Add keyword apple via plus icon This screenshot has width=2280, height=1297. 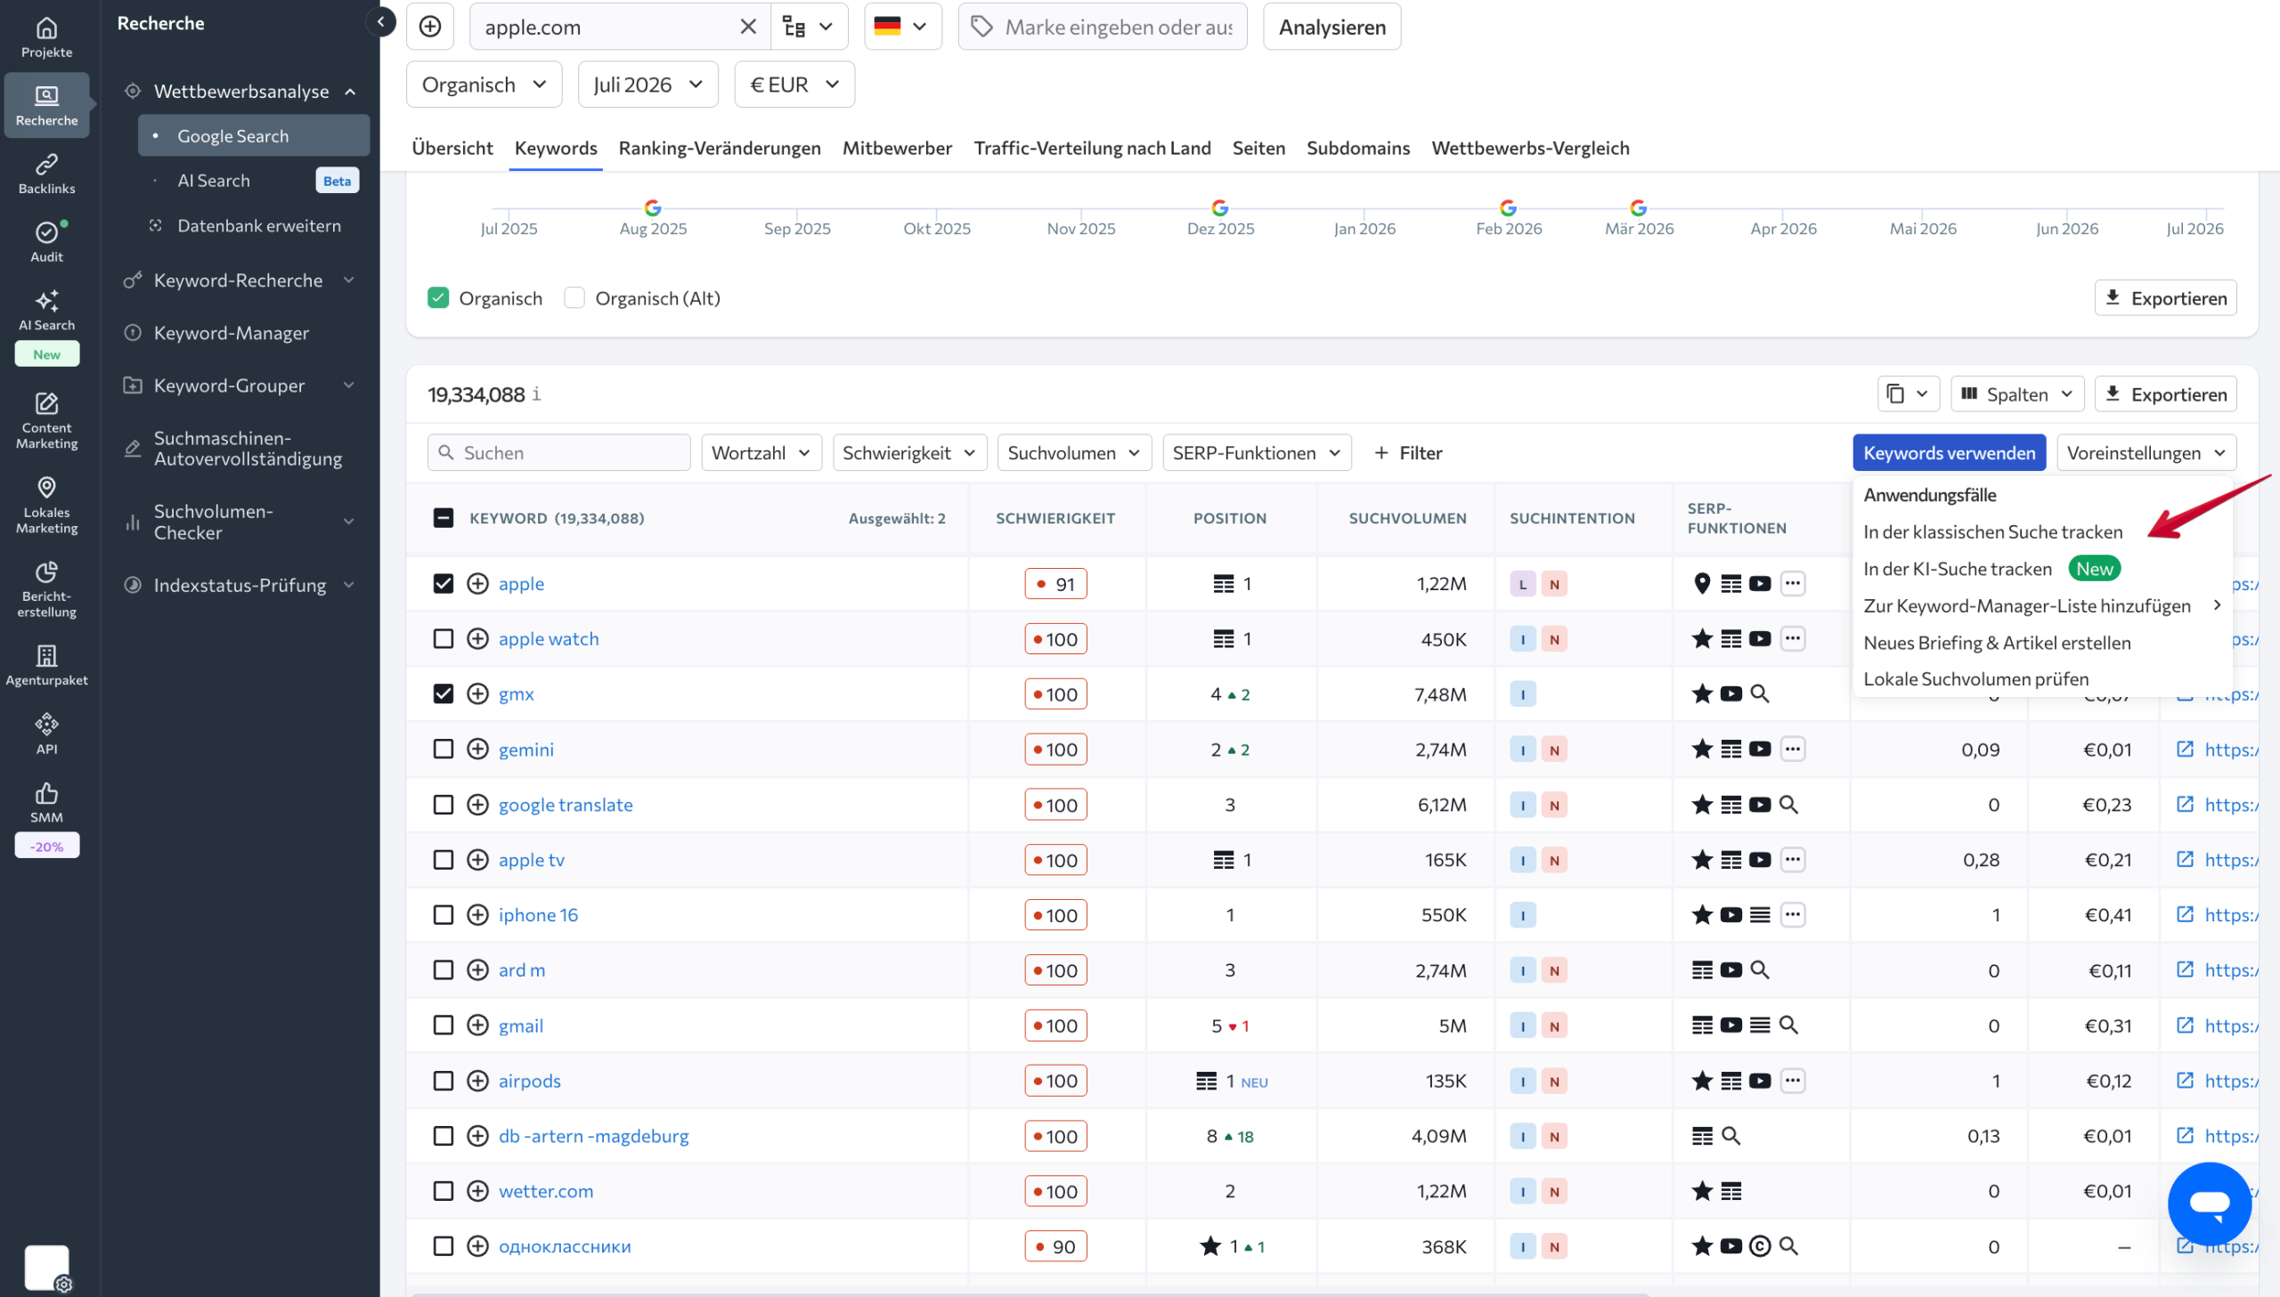477,583
